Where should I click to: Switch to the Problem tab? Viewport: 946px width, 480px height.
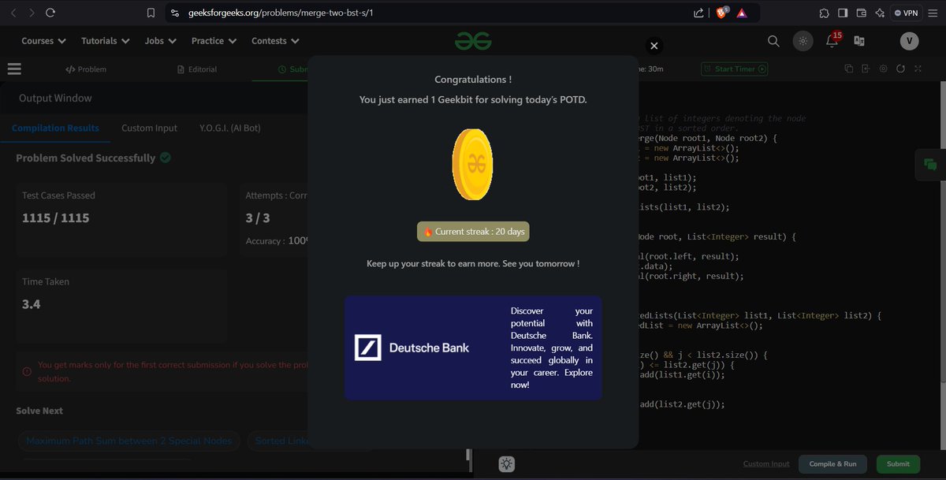point(86,69)
